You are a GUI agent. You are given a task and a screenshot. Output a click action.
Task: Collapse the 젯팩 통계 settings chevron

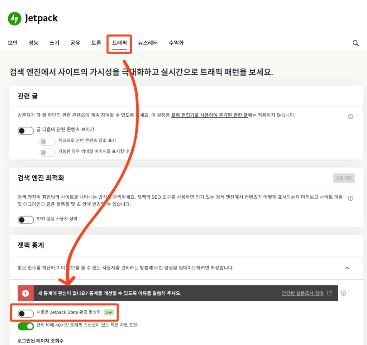347,268
